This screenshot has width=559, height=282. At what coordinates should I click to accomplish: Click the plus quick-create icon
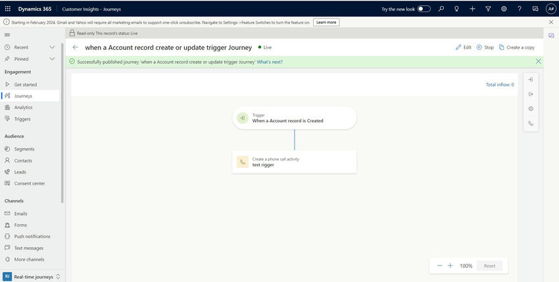[x=472, y=9]
